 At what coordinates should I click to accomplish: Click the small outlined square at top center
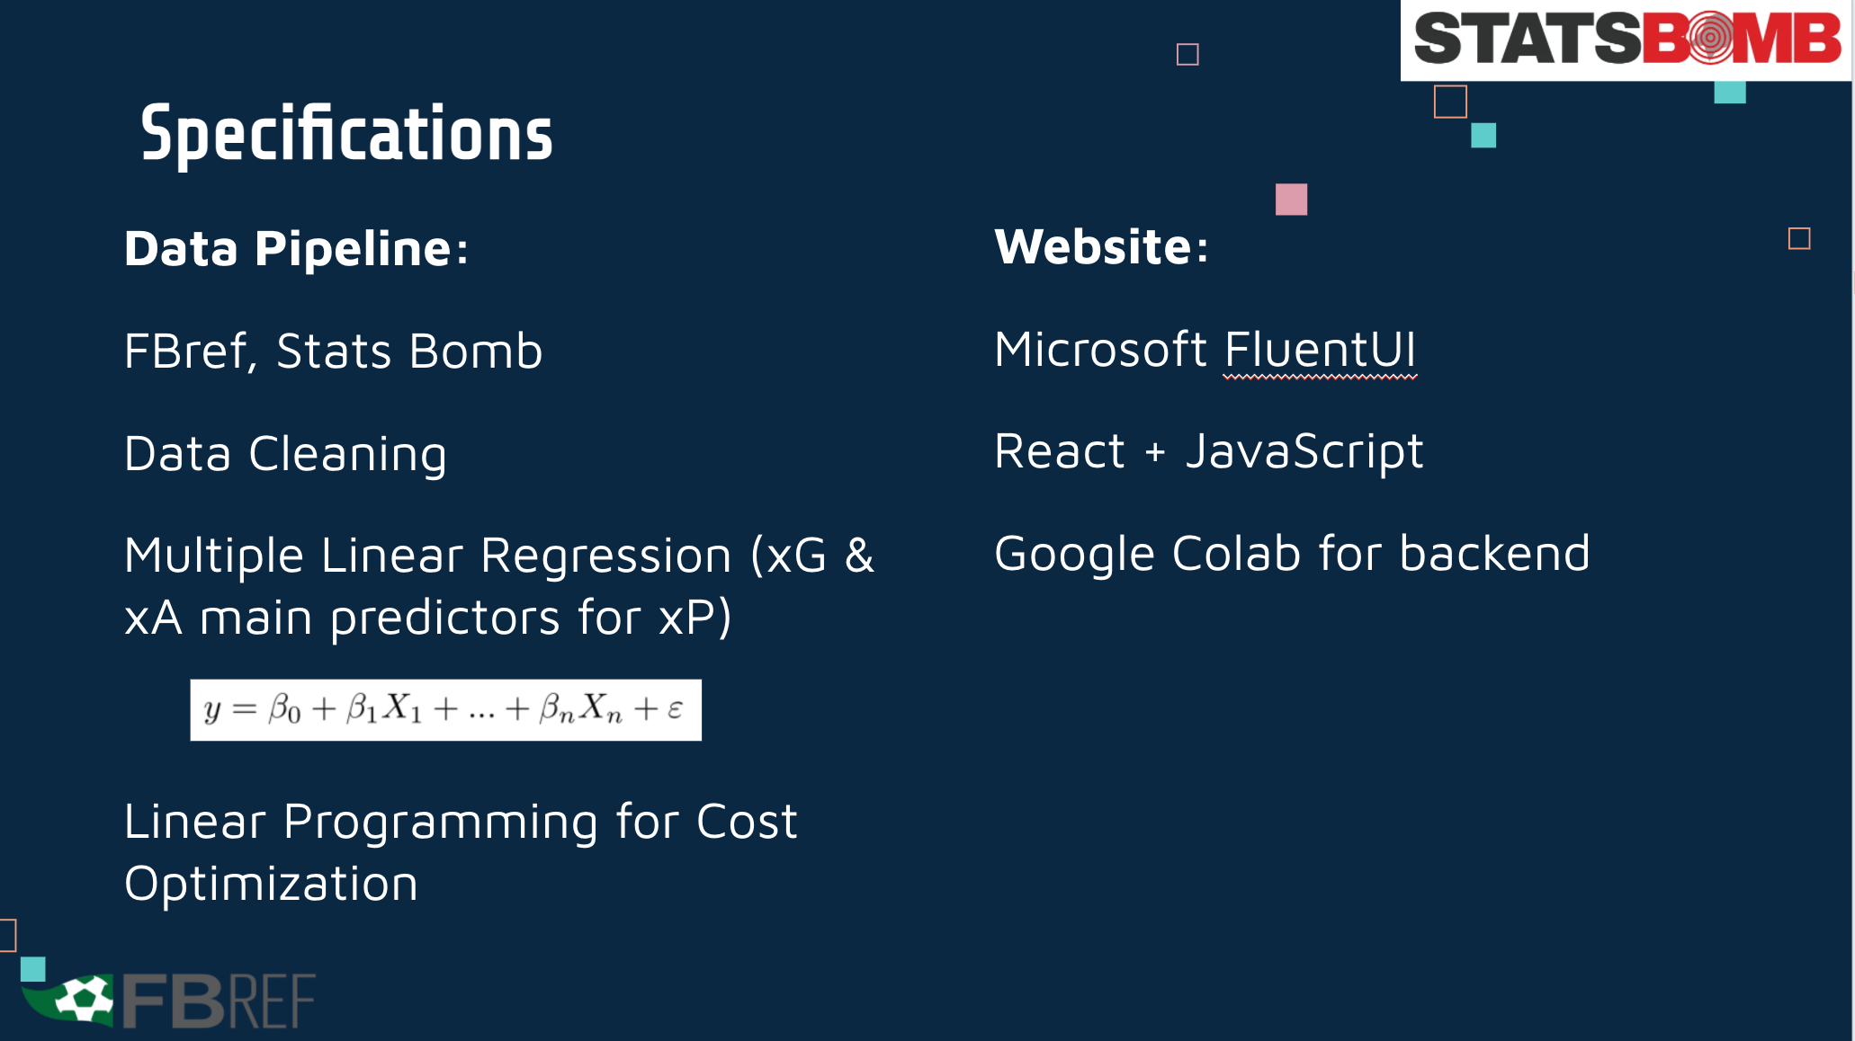(x=1187, y=55)
